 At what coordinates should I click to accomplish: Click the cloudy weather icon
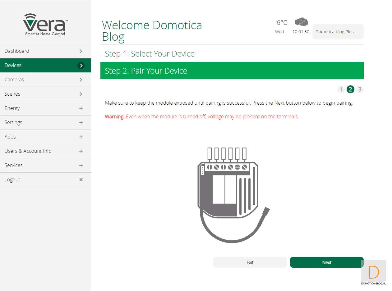click(301, 22)
